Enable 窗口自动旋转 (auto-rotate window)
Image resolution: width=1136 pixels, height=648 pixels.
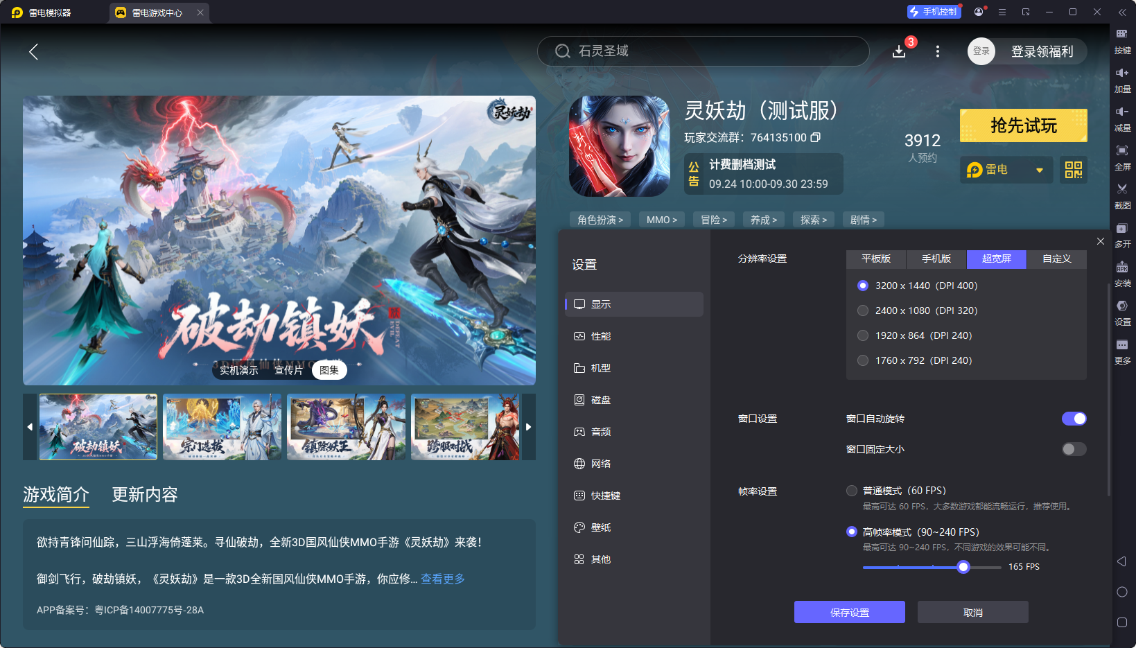coord(1074,419)
